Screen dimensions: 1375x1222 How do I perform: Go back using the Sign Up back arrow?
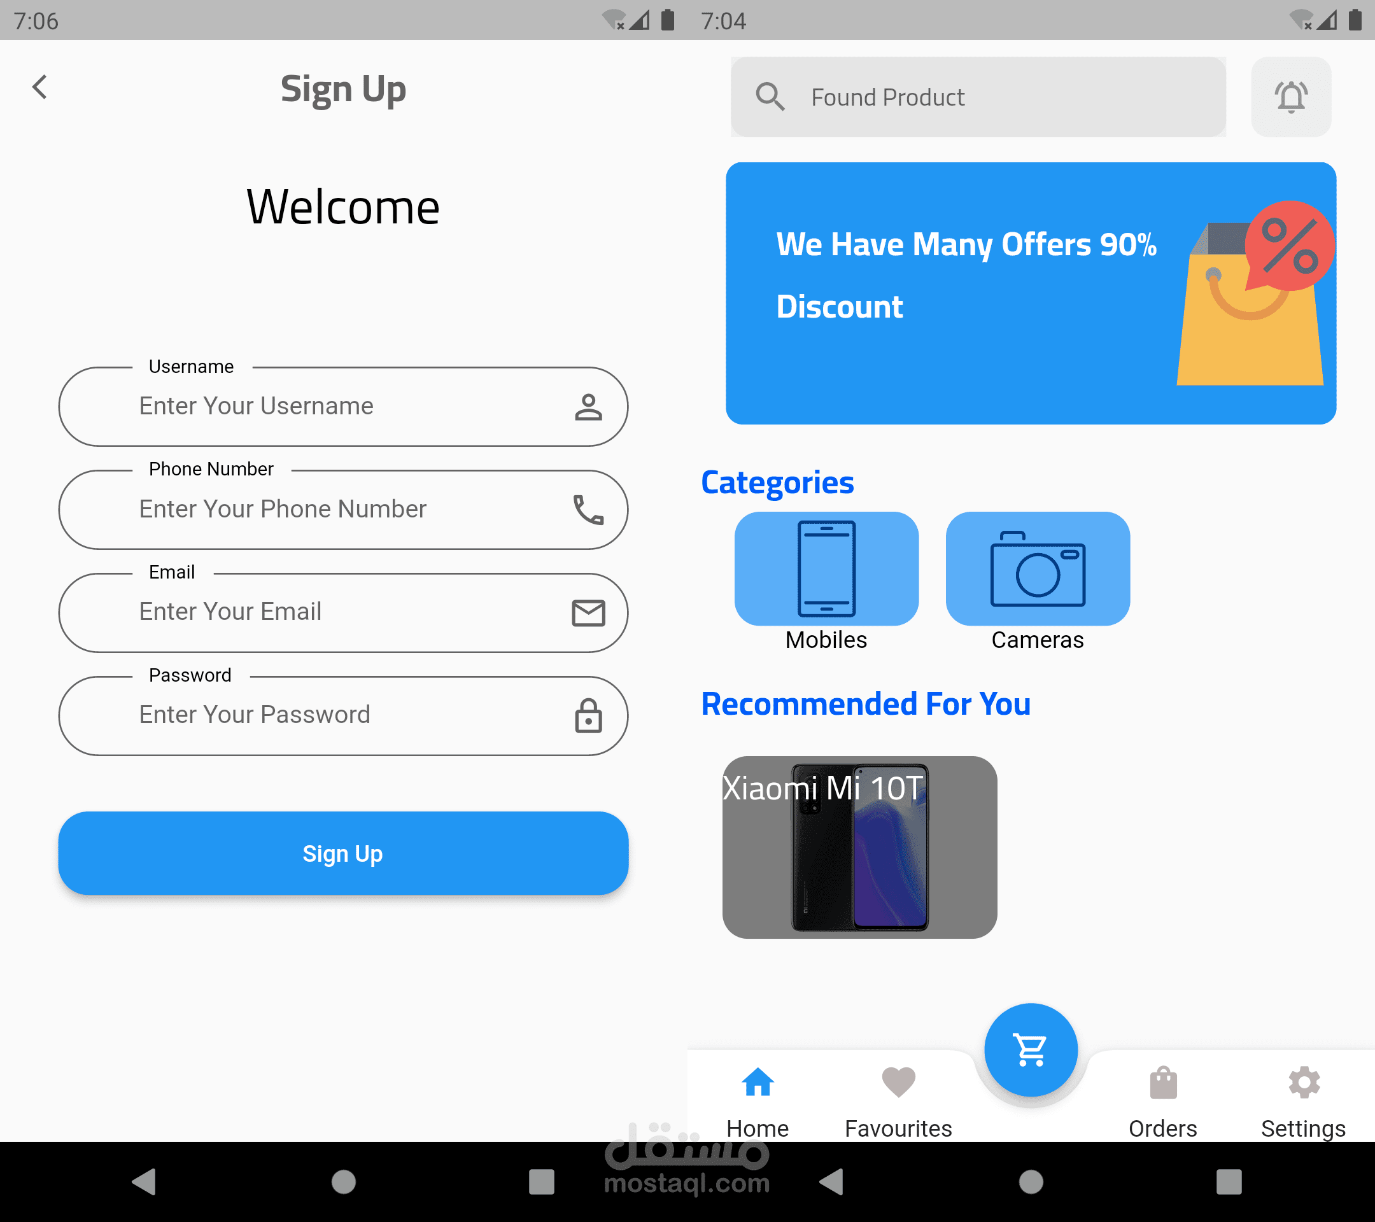pos(39,87)
